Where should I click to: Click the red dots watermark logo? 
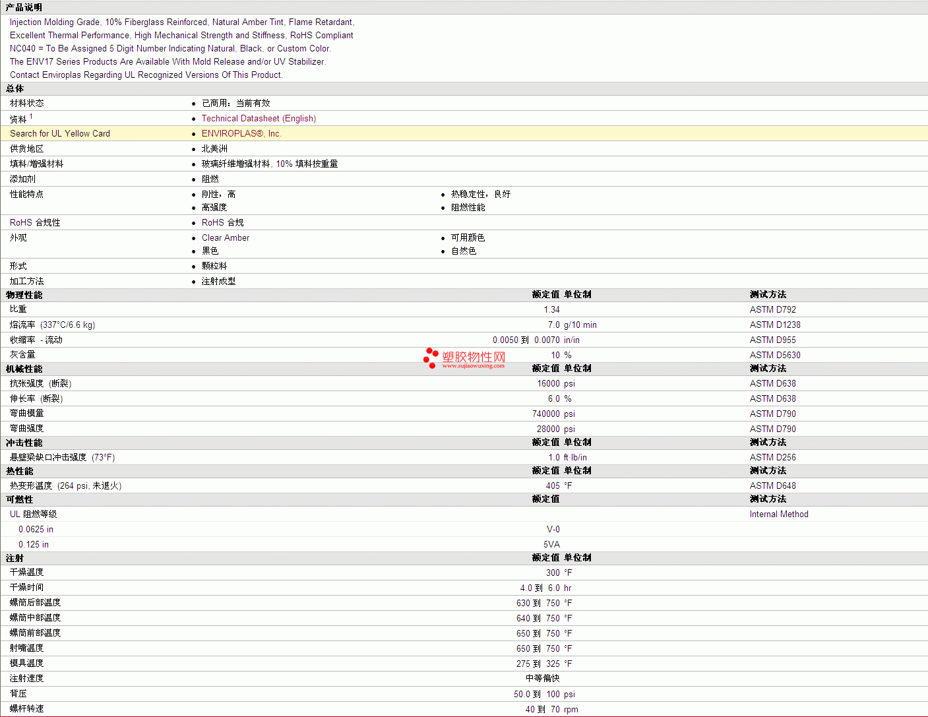(x=431, y=358)
